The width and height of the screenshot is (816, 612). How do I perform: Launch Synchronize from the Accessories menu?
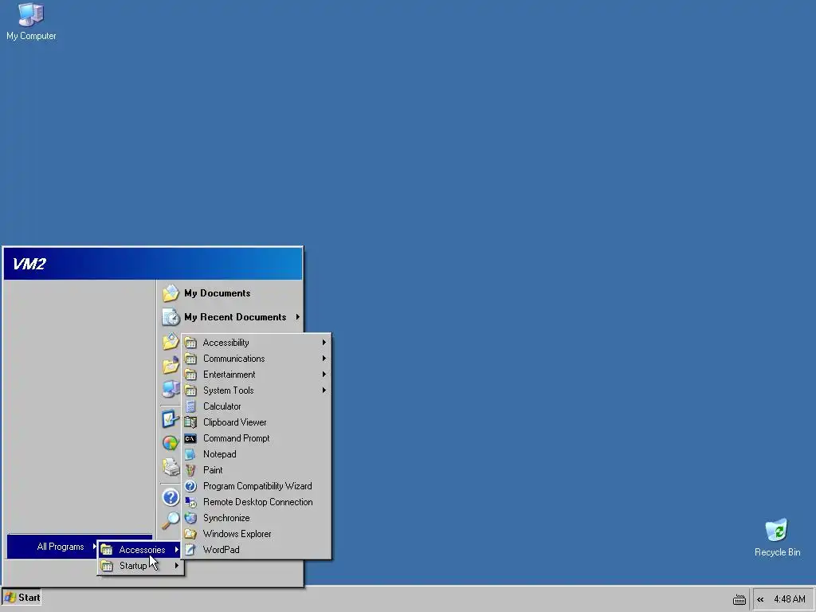pyautogui.click(x=256, y=518)
